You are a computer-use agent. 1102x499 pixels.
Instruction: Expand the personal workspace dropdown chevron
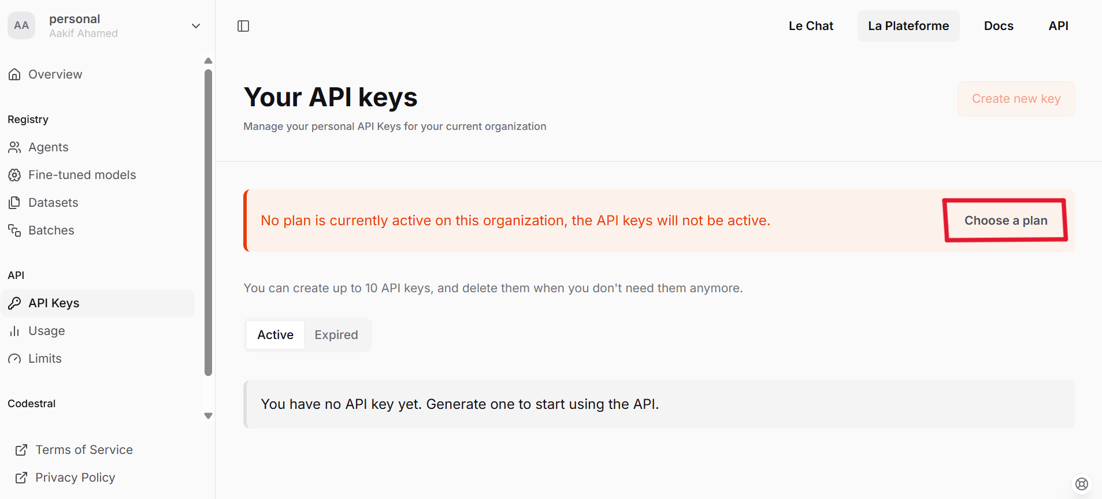pos(196,26)
